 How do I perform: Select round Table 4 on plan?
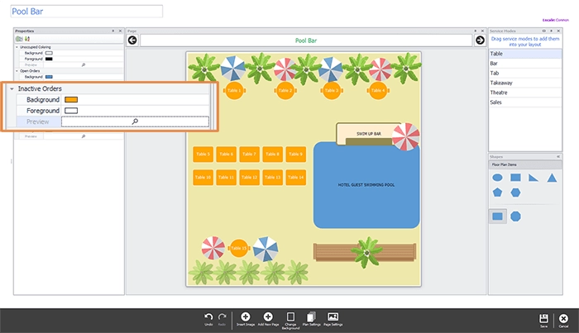tap(378, 90)
